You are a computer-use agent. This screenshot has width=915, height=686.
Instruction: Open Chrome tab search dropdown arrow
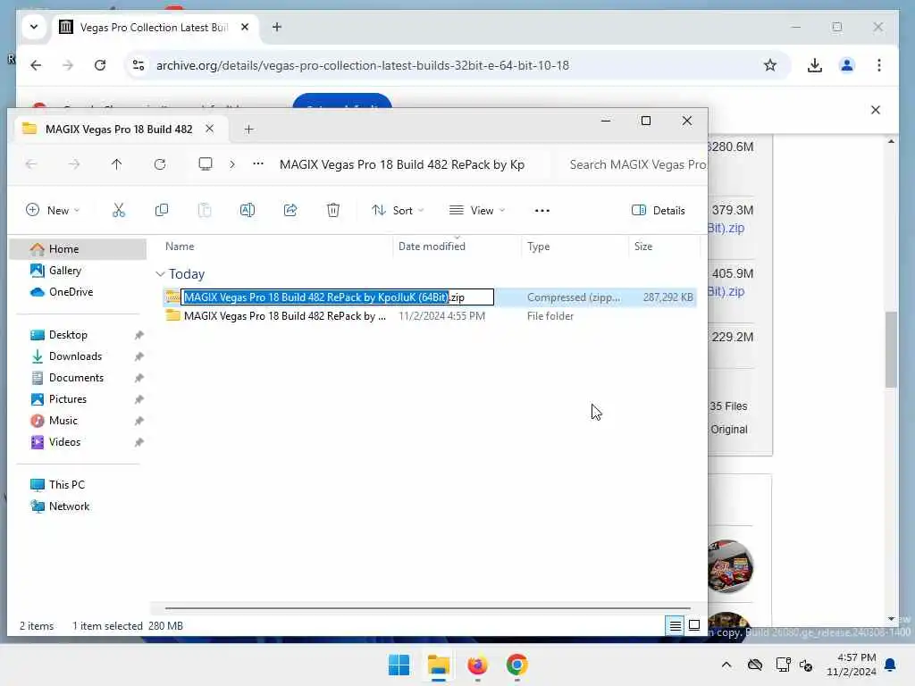coord(34,27)
